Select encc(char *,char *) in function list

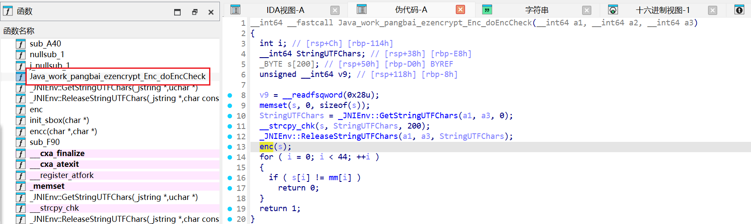[63, 132]
